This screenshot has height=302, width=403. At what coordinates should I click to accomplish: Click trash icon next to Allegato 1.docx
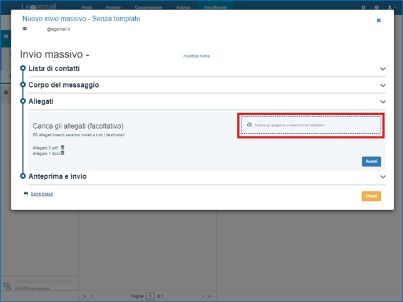click(x=63, y=153)
